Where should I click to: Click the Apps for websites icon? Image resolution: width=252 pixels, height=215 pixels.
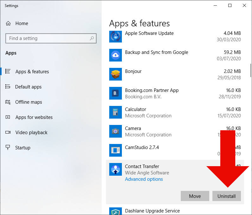8,117
